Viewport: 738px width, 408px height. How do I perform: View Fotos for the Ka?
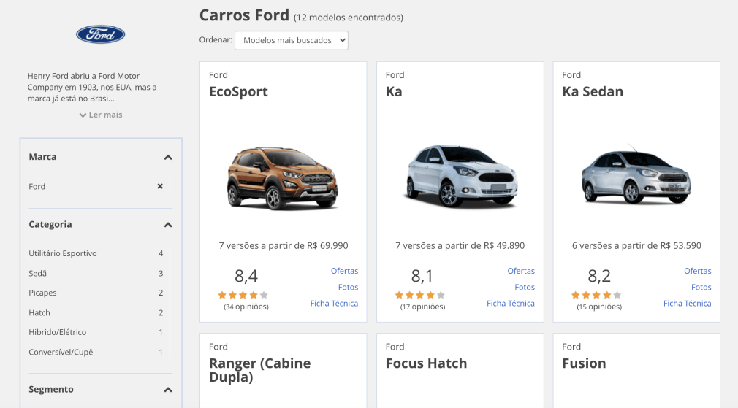click(x=525, y=287)
